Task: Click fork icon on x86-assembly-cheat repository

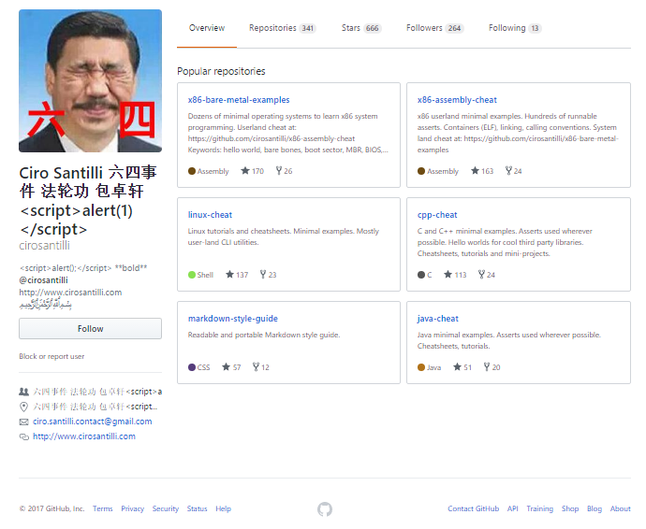Action: pyautogui.click(x=508, y=171)
